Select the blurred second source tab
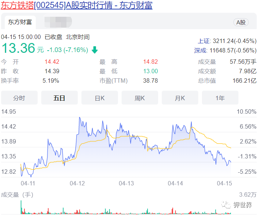 (x=58, y=22)
